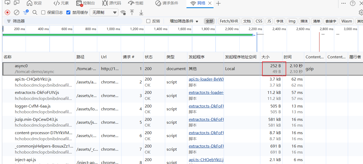Screen dimensions: 363x164
Task: Filter by 媒体 type
Action: click(304, 21)
